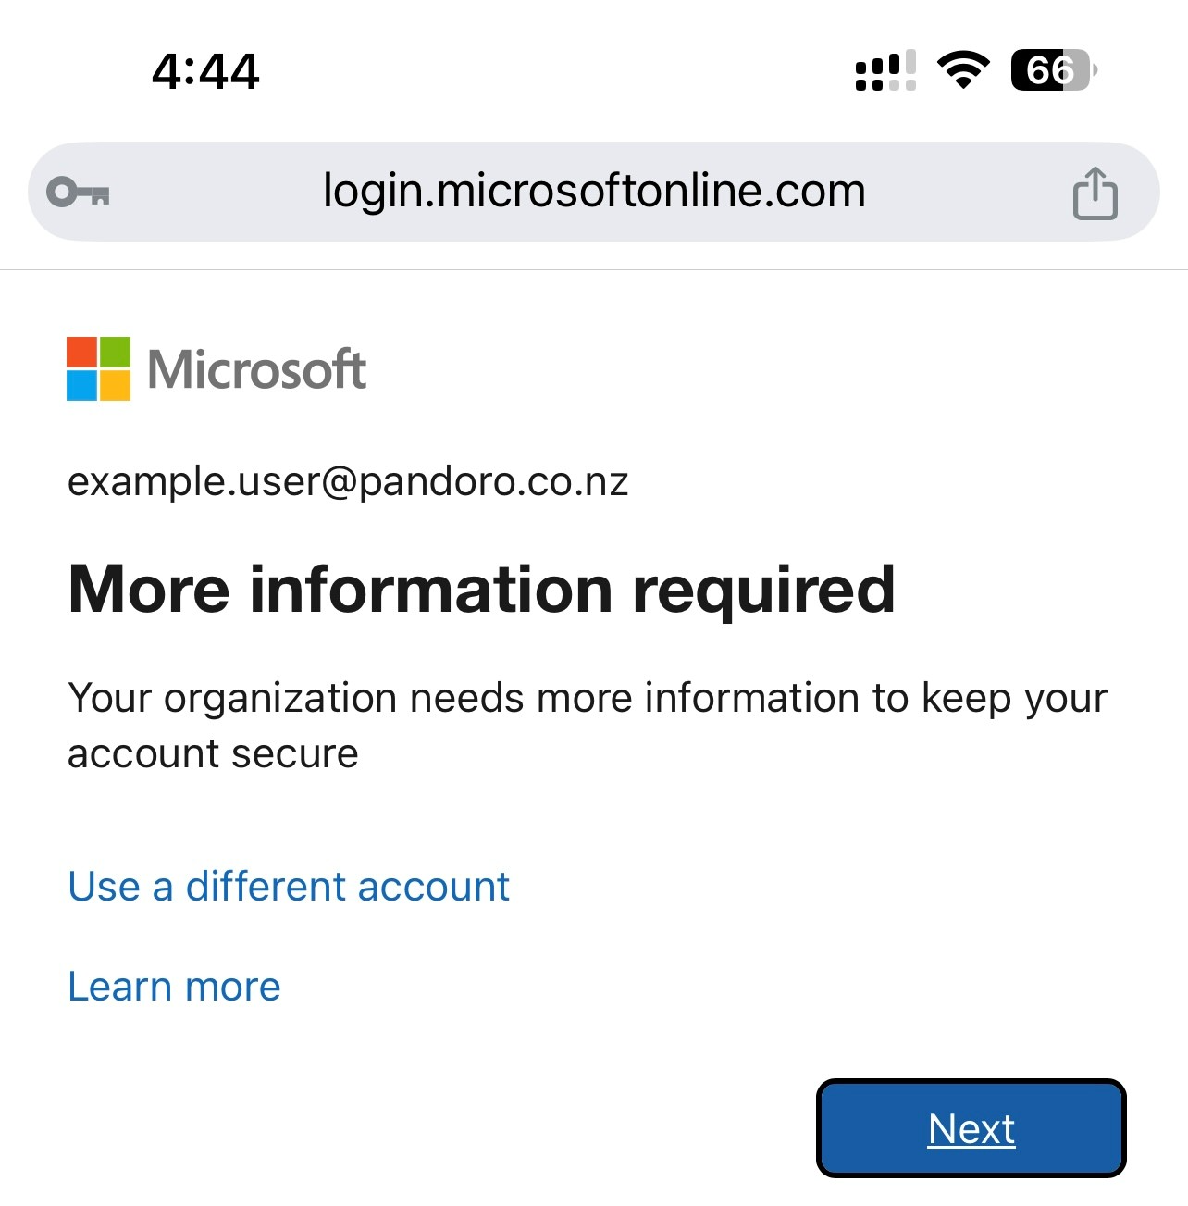Tap the 4:44 clock in status bar
The height and width of the screenshot is (1206, 1188).
click(x=205, y=71)
